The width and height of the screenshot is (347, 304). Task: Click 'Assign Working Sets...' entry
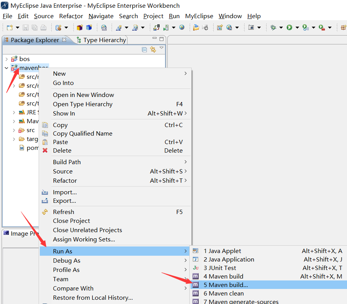point(115,239)
